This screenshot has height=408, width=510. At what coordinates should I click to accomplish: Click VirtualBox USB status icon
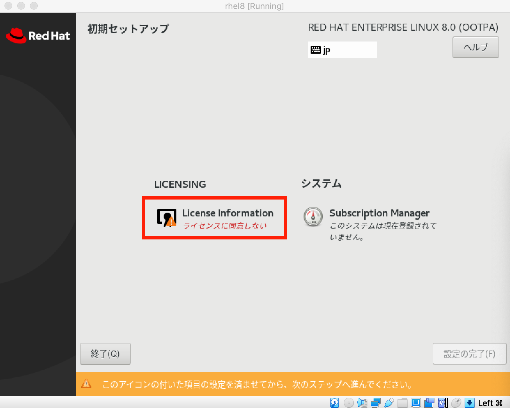[x=389, y=403]
